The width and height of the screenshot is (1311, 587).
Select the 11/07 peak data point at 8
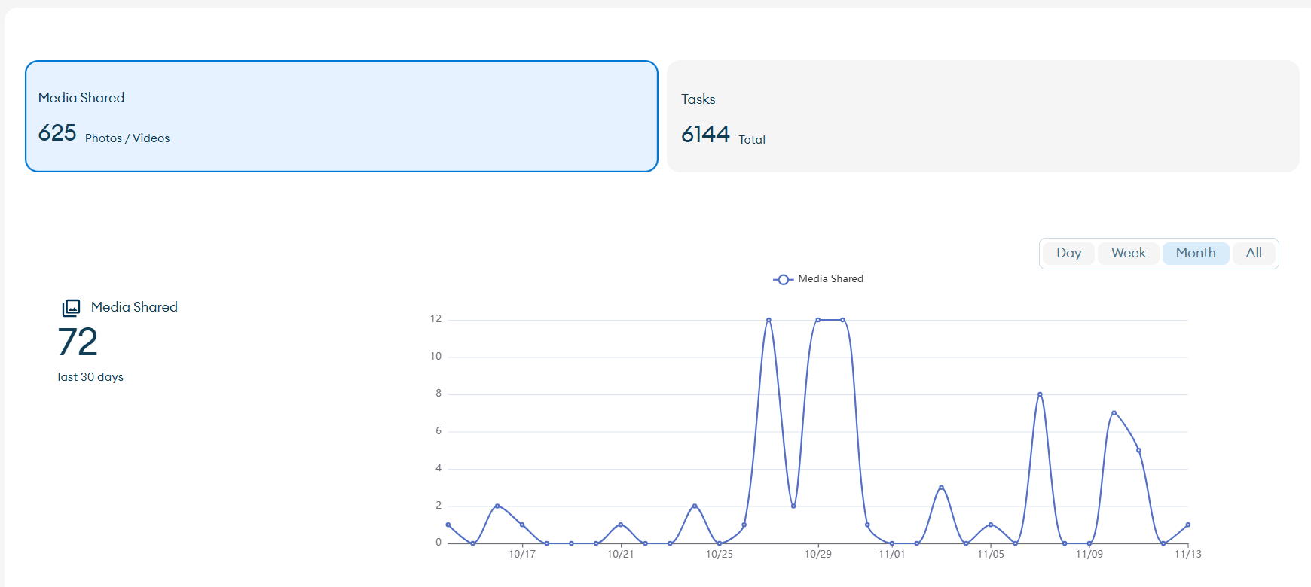(x=1040, y=394)
